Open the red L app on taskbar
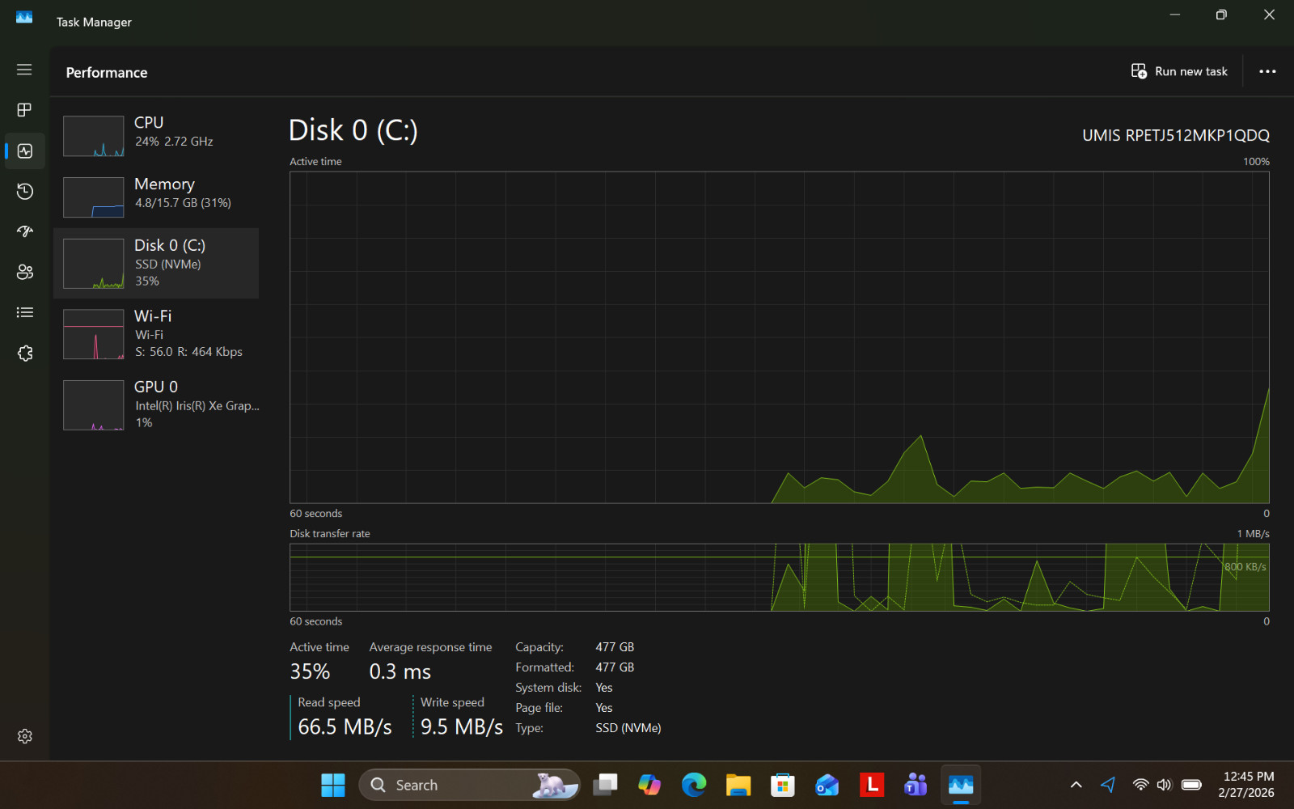Image resolution: width=1294 pixels, height=809 pixels. (x=872, y=785)
